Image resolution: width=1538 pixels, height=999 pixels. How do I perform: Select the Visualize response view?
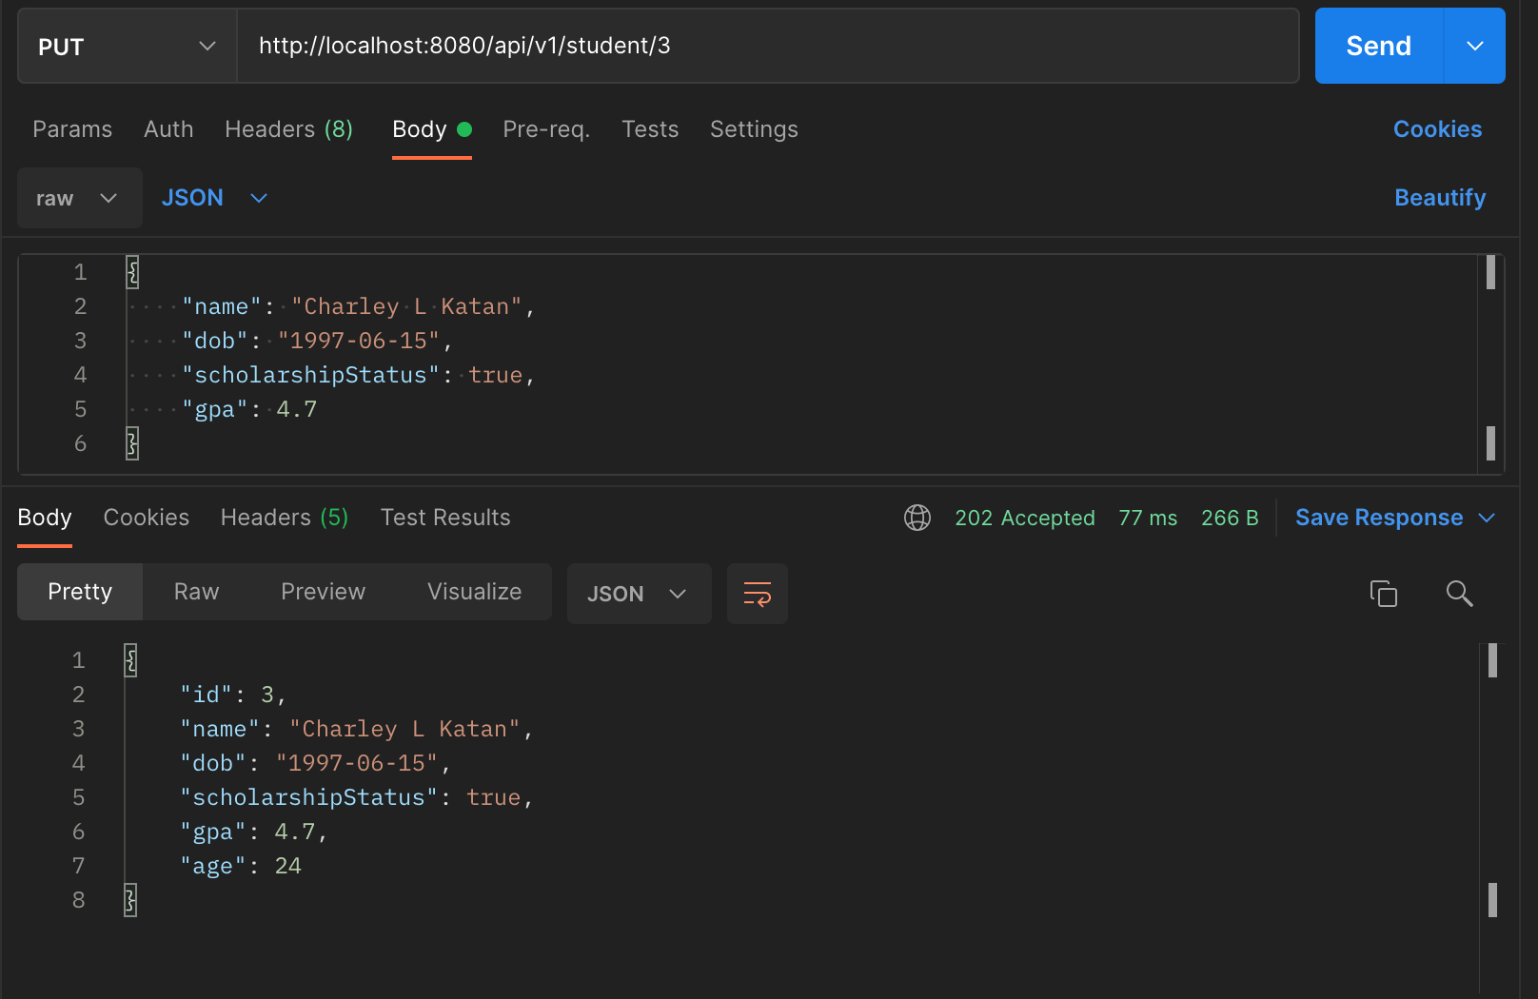coord(474,591)
